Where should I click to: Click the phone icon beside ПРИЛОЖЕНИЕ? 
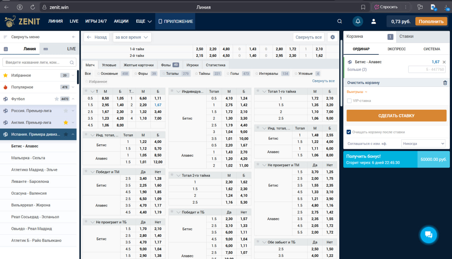click(x=160, y=22)
